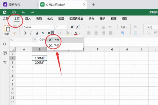The width and height of the screenshot is (158, 105).
Task: Align text to top
Action: click(x=89, y=27)
